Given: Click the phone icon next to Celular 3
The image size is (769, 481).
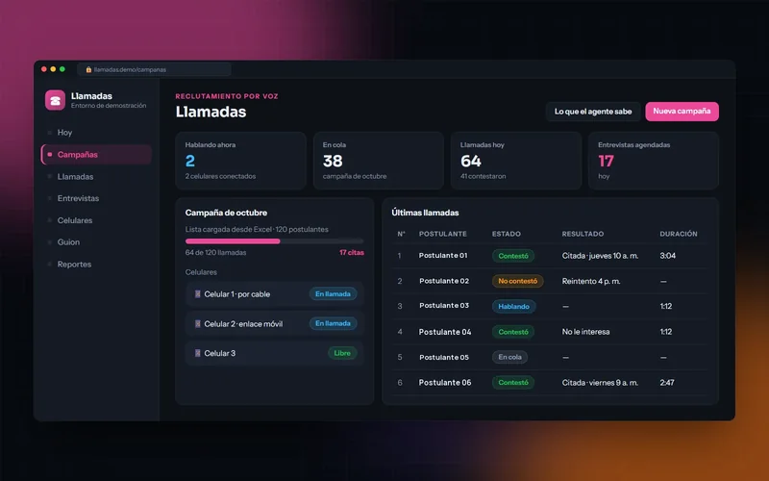Looking at the screenshot, I should (198, 353).
